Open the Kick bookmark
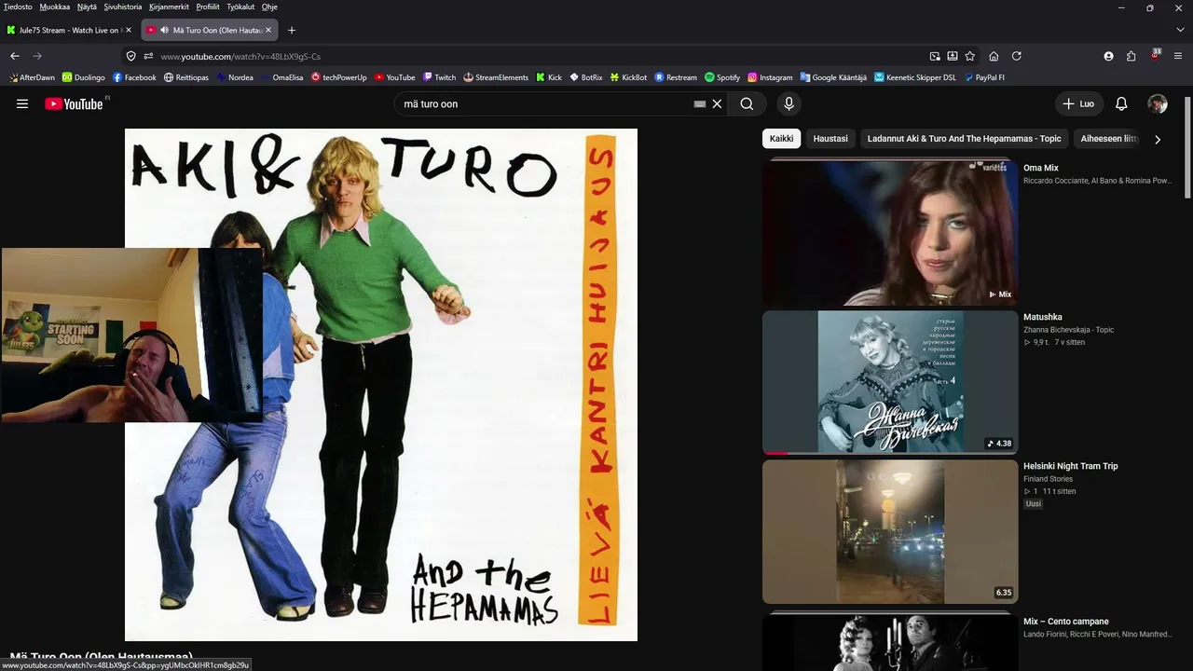Viewport: 1193px width, 671px height. [549, 77]
